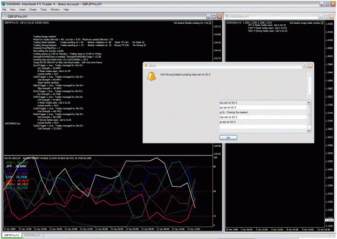This screenshot has width=337, height=239.
Task: Select the GBPJPYm,H1 chart tab at bottom
Action: [12, 235]
